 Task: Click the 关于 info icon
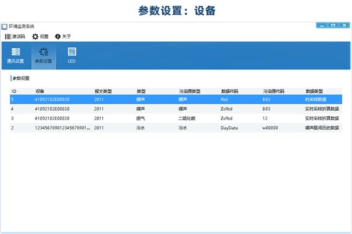coord(58,36)
